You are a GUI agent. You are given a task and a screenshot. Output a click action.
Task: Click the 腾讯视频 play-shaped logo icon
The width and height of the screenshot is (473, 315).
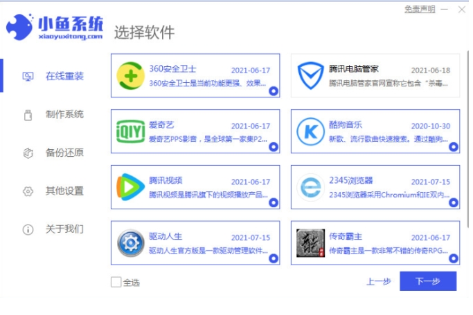coord(131,187)
